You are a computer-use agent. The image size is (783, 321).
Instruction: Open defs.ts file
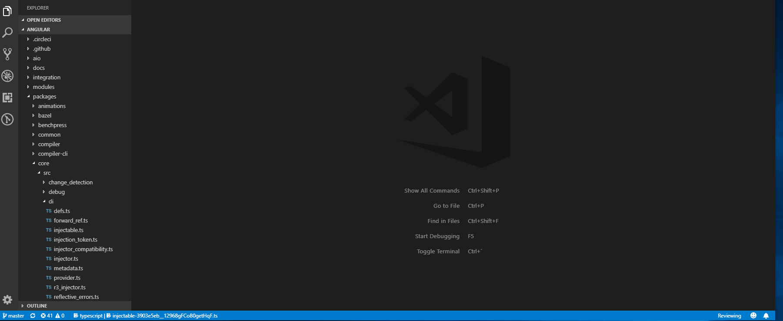pos(75,211)
